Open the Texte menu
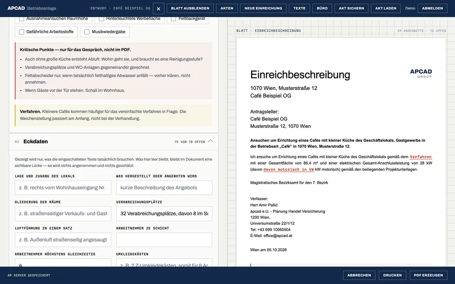455x284 pixels. (x=300, y=9)
